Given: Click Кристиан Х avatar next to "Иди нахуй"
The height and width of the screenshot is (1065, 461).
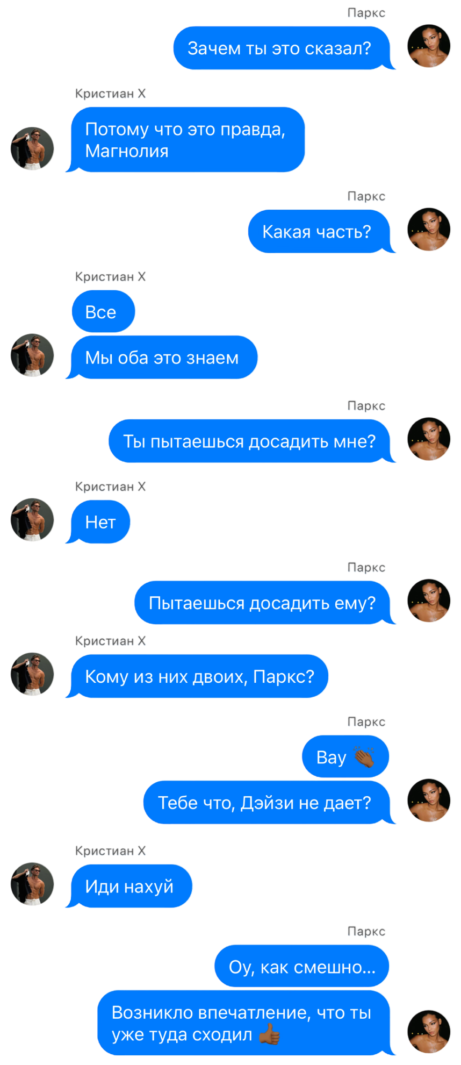Looking at the screenshot, I should point(32,884).
